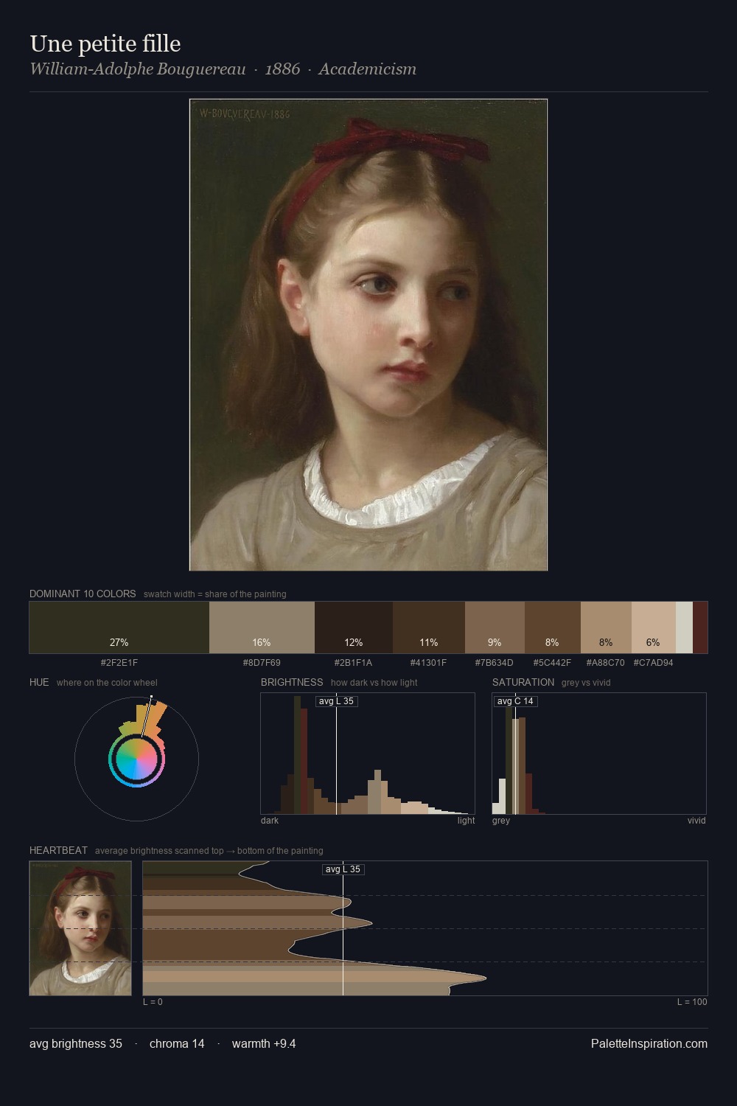
Task: Click the 'dark' axis label
Action: (270, 821)
